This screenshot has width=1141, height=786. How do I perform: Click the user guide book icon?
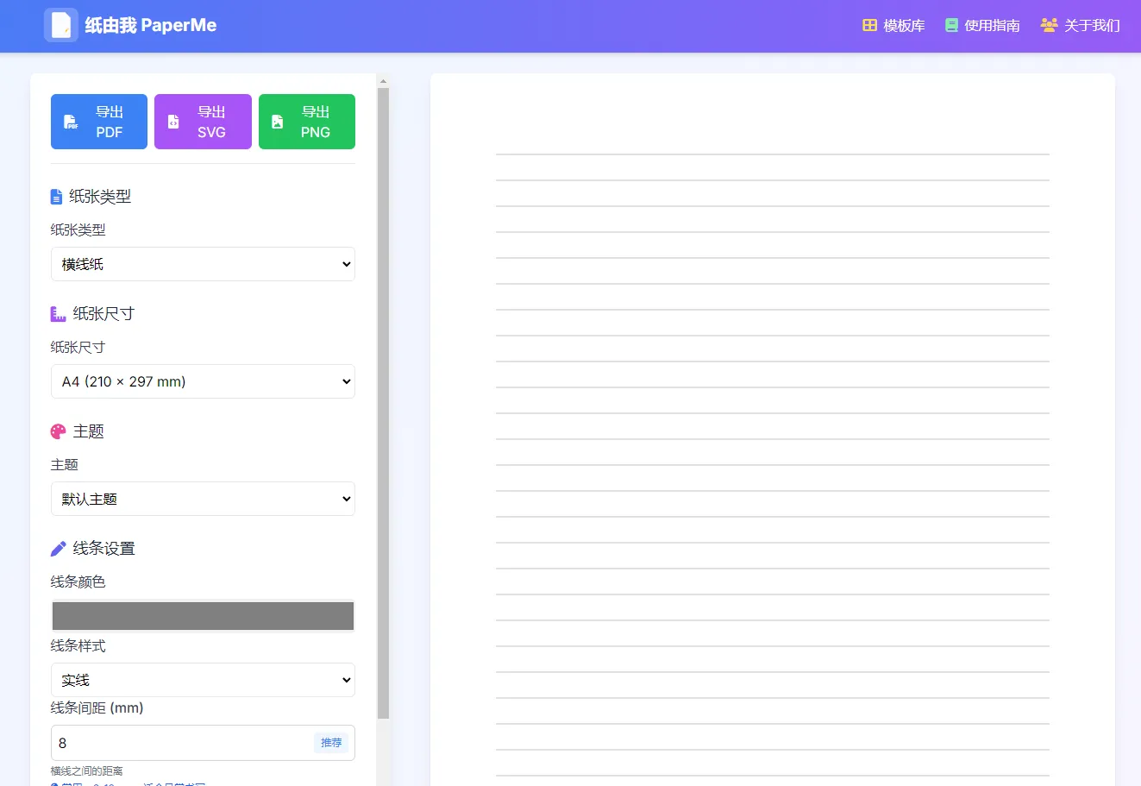tap(951, 26)
